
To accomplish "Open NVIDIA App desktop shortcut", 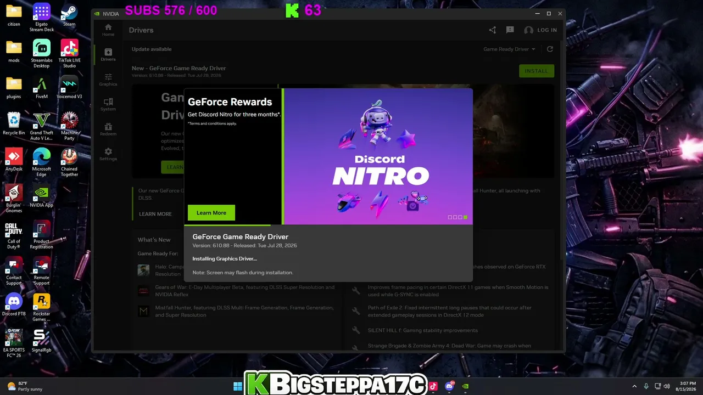I will pyautogui.click(x=41, y=196).
